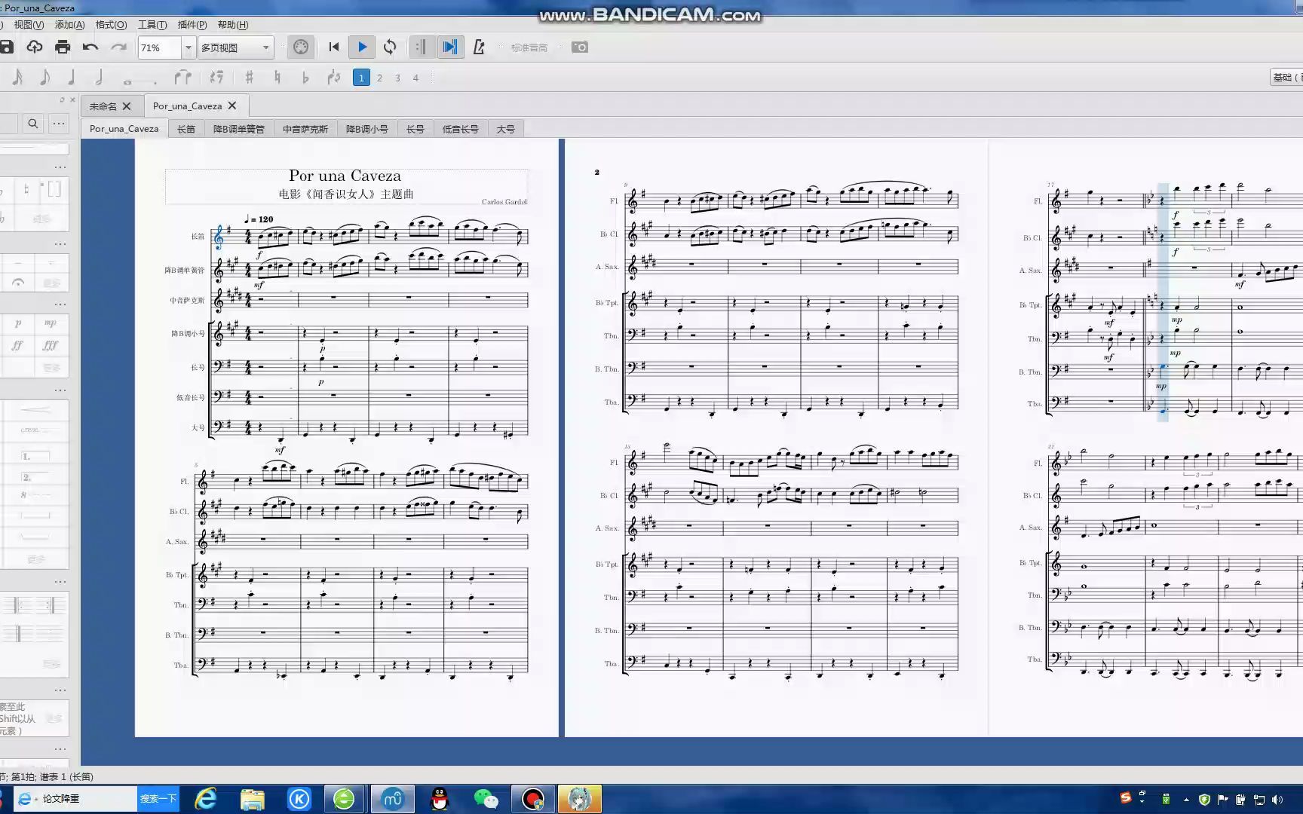Switch to voice 3
The image size is (1303, 814).
pyautogui.click(x=397, y=78)
